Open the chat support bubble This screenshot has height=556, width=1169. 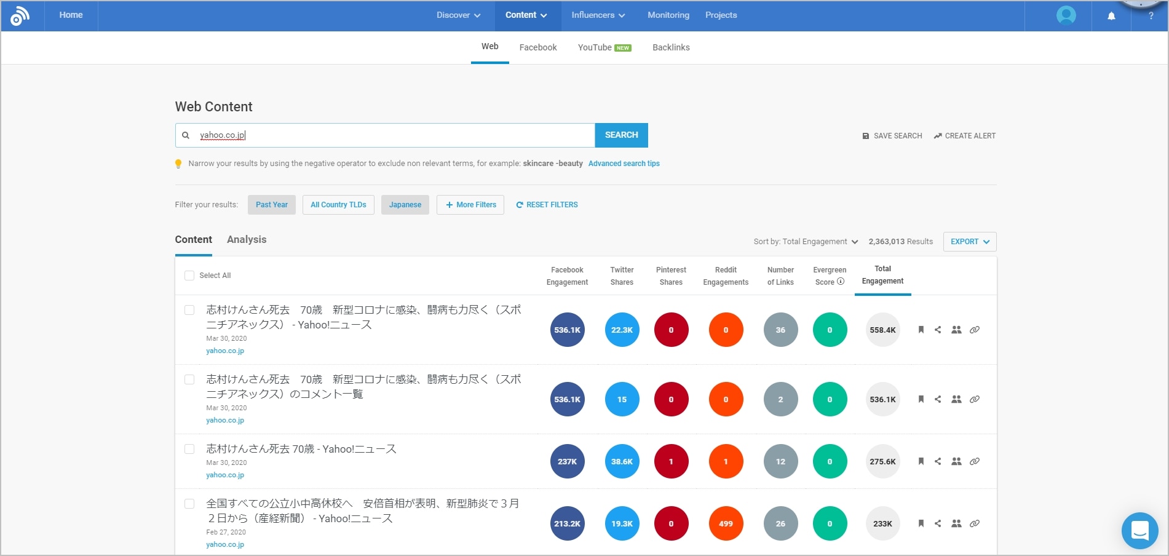pos(1139,530)
